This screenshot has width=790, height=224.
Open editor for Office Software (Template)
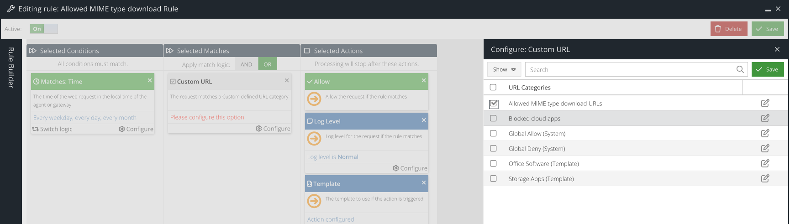[765, 163]
